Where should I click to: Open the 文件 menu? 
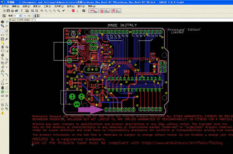[x=5, y=6]
